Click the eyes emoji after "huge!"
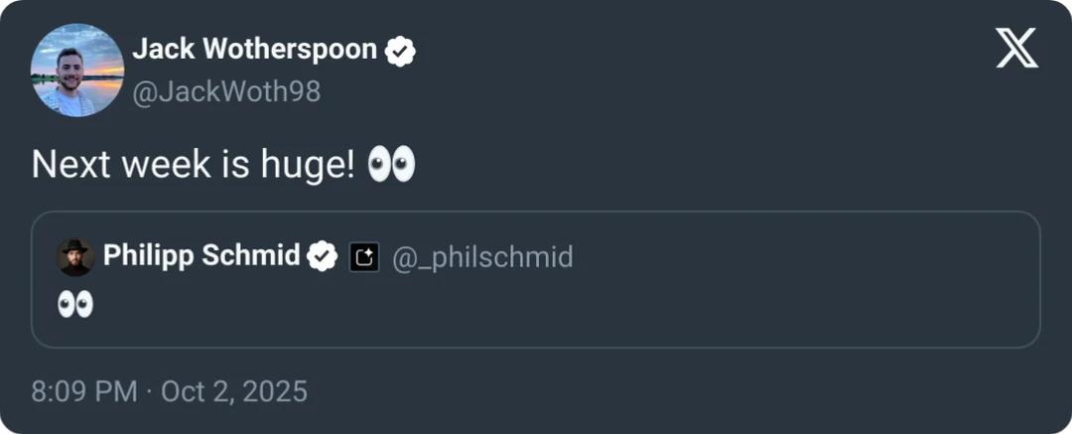 [390, 165]
